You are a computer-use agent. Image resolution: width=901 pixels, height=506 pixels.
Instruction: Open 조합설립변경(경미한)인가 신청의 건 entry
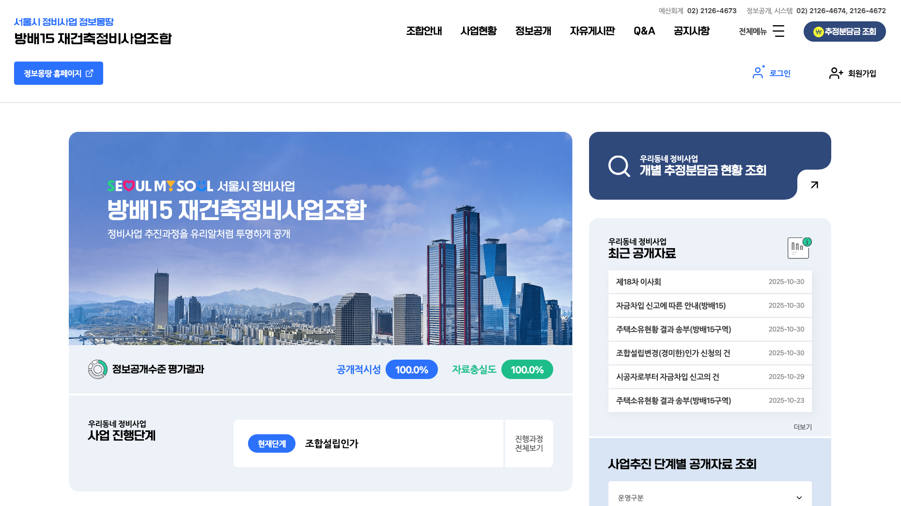pyautogui.click(x=710, y=353)
